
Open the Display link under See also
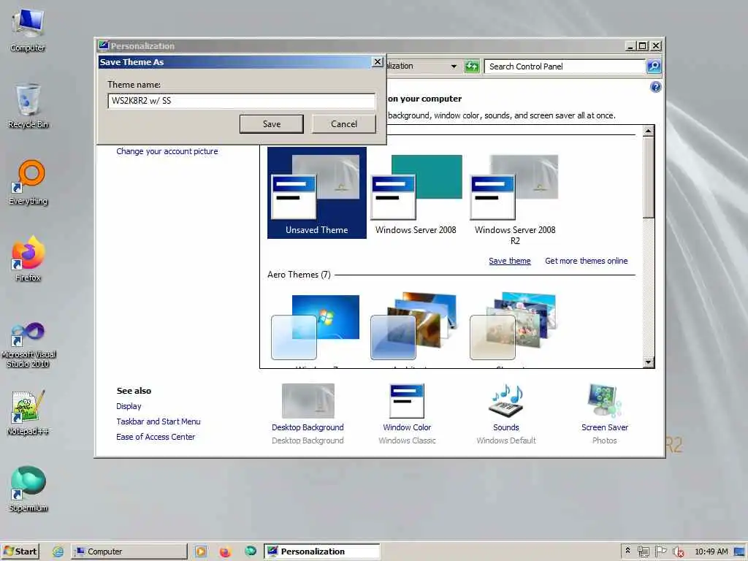coord(129,406)
